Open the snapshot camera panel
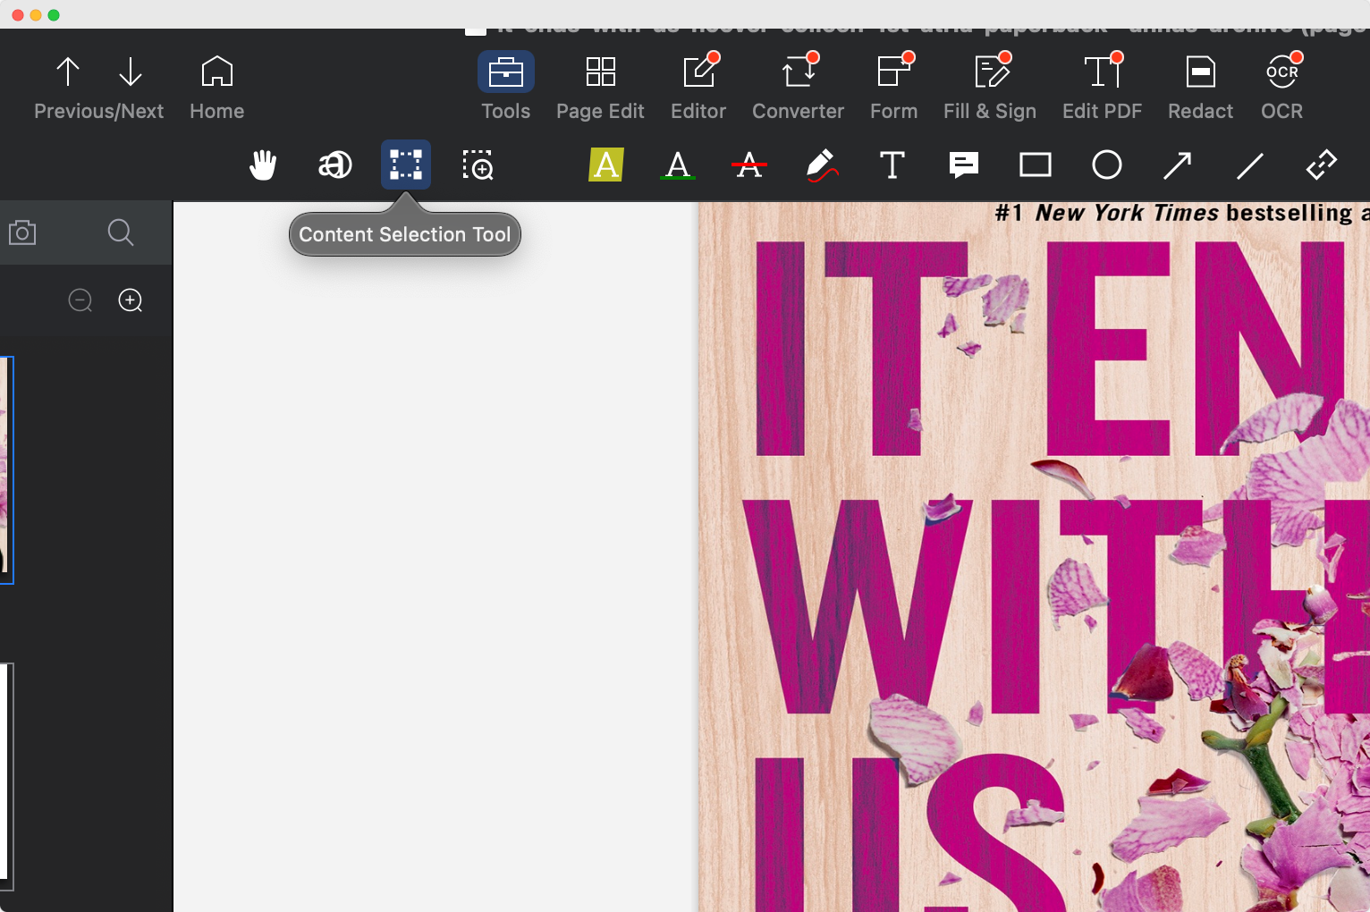 click(22, 233)
